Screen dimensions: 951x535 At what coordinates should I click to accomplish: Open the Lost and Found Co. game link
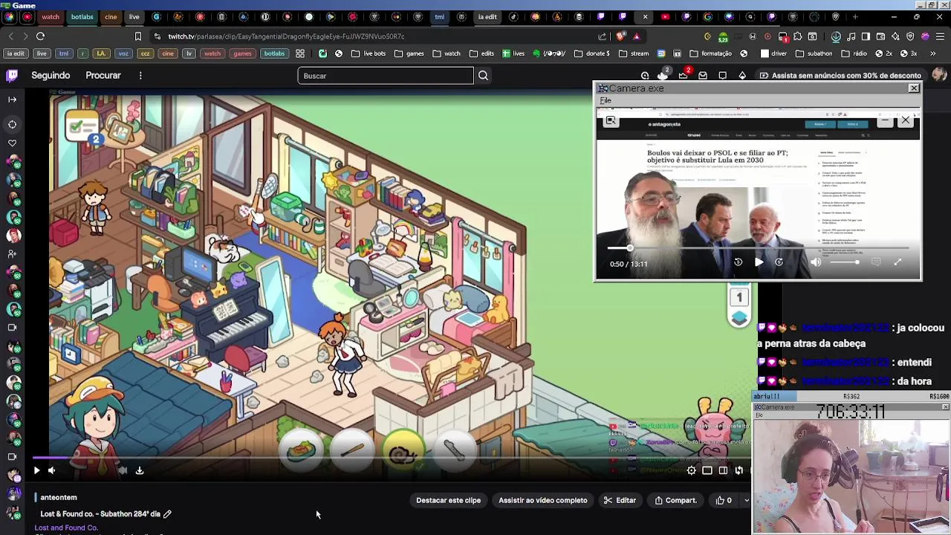[66, 528]
